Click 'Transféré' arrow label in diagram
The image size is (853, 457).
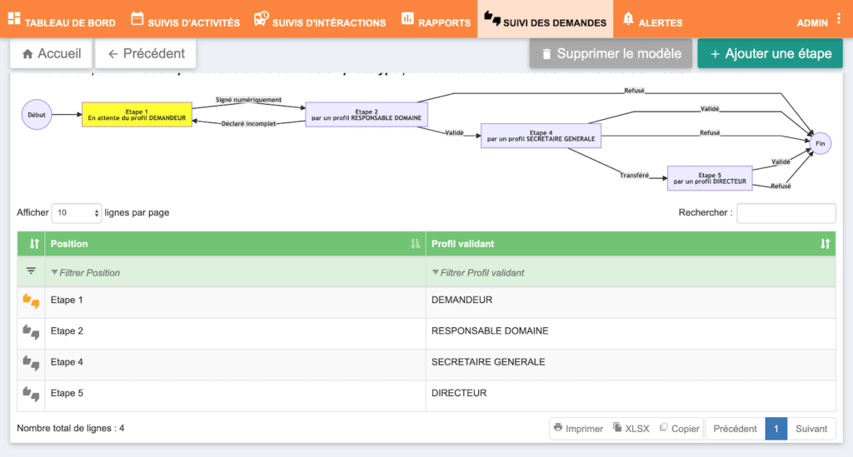[634, 176]
